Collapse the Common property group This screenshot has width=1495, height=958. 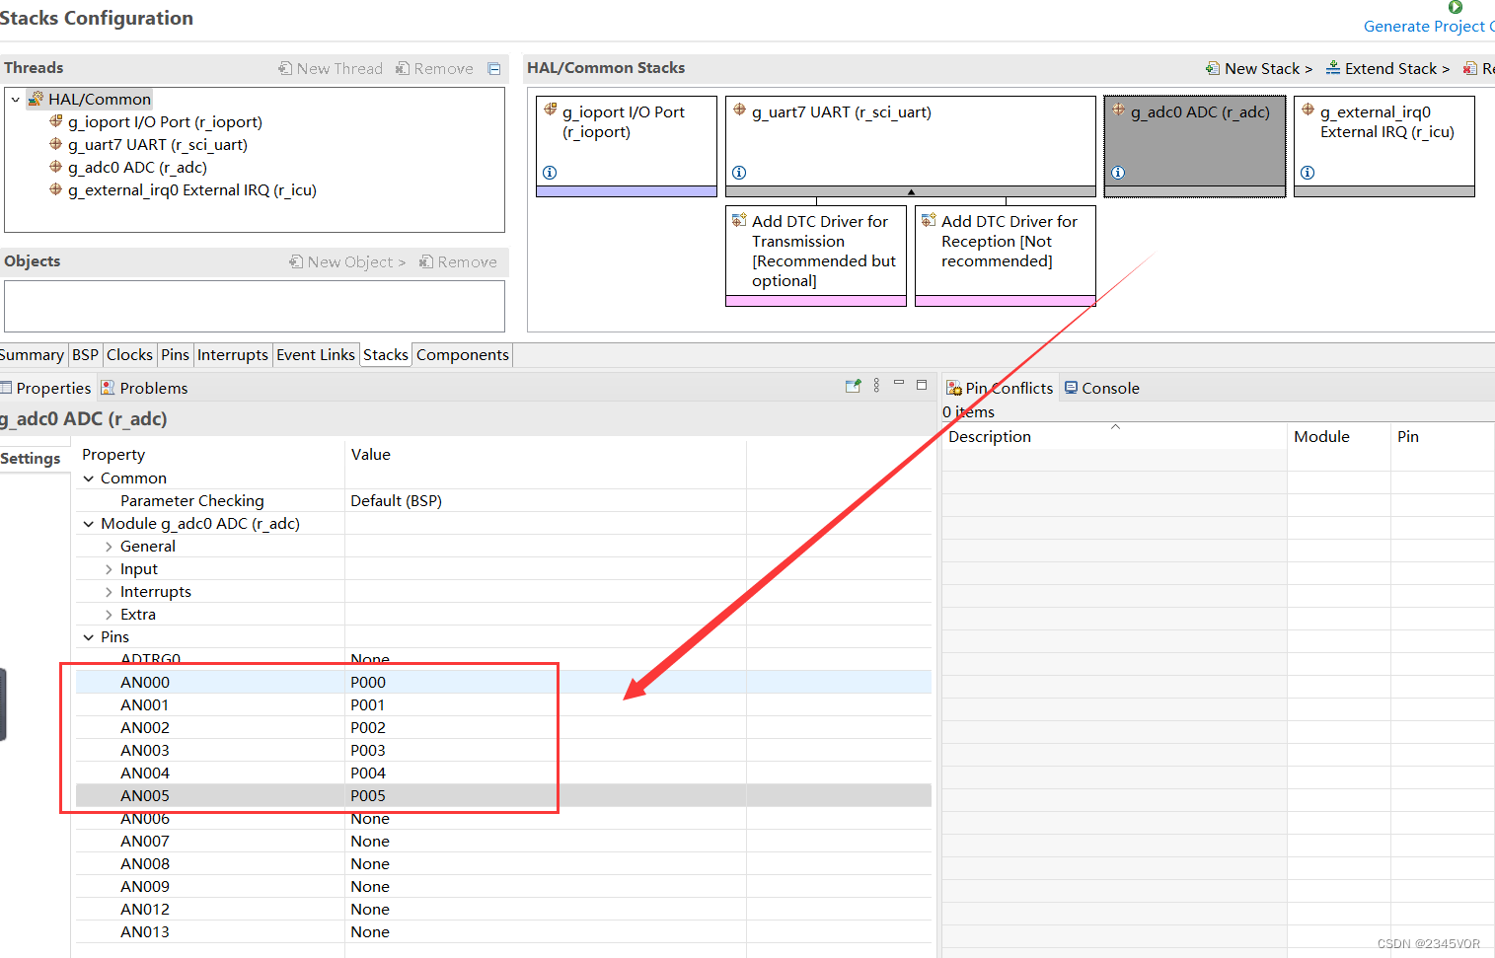pyautogui.click(x=89, y=479)
